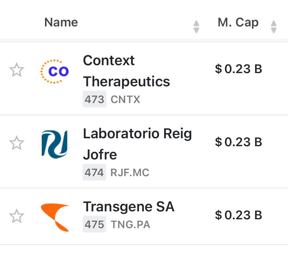Click the Context Therapeutics logo icon
The height and width of the screenshot is (256, 288).
tap(55, 71)
